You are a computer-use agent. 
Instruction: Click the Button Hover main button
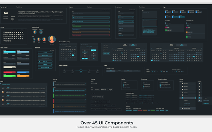(45, 56)
